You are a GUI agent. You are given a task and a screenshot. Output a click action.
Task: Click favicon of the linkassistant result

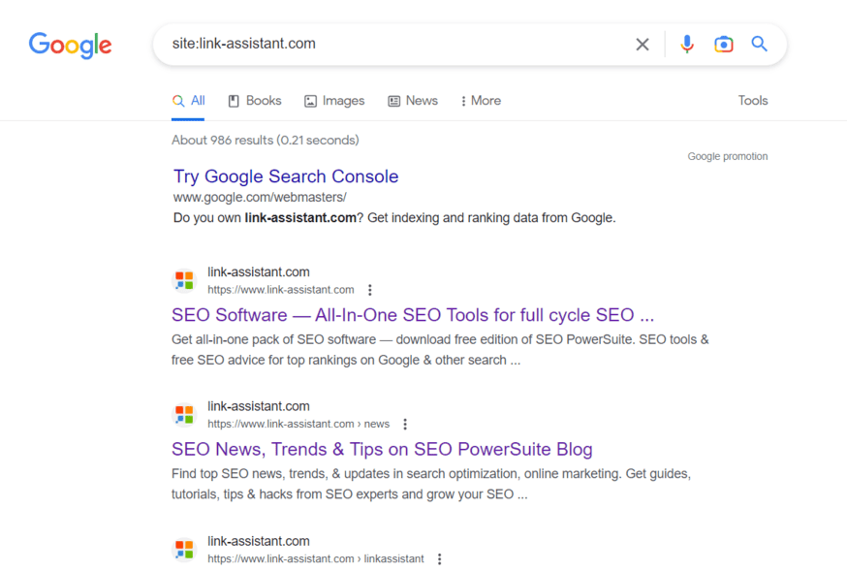pyautogui.click(x=184, y=550)
